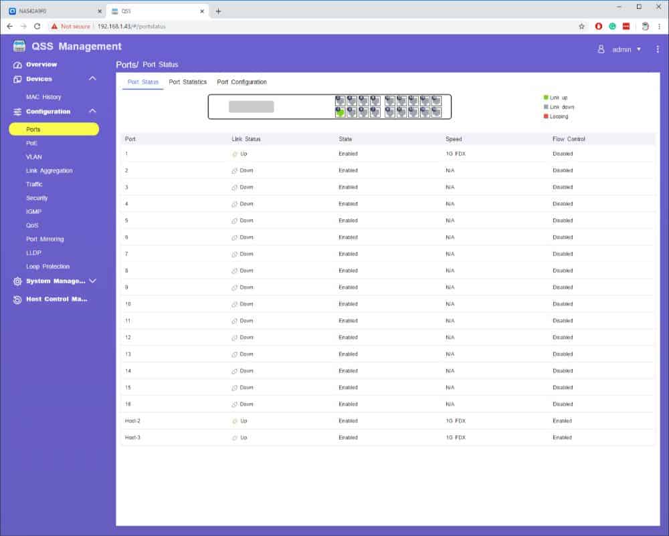Image resolution: width=669 pixels, height=536 pixels.
Task: Click the QSS Management logo icon
Action: click(19, 47)
